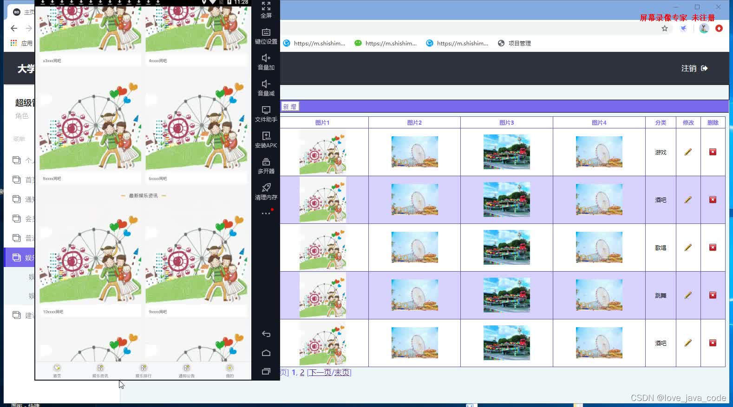Open the Chrome profile avatar
Viewport: 733px width, 407px height.
point(704,28)
